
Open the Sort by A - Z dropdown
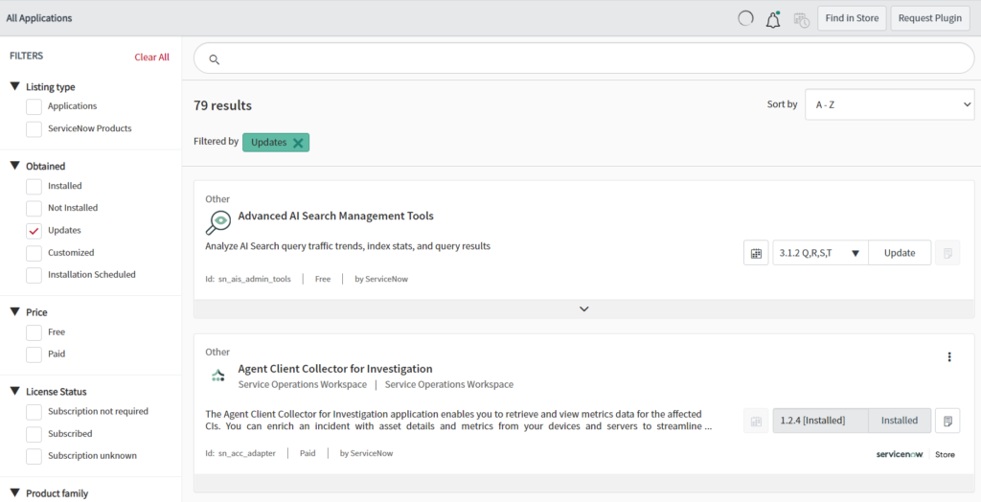(890, 104)
